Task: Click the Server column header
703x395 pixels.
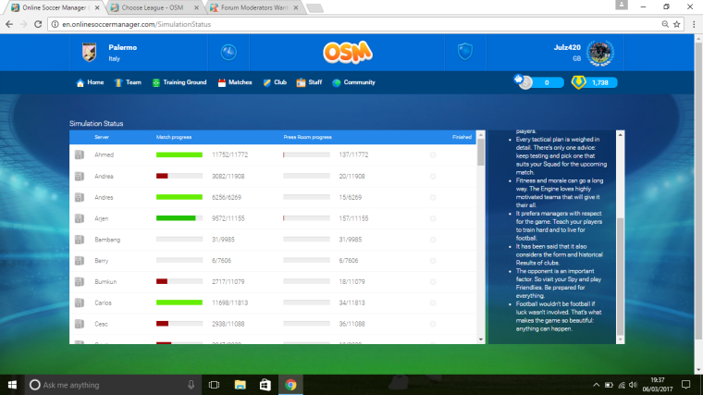Action: click(102, 137)
